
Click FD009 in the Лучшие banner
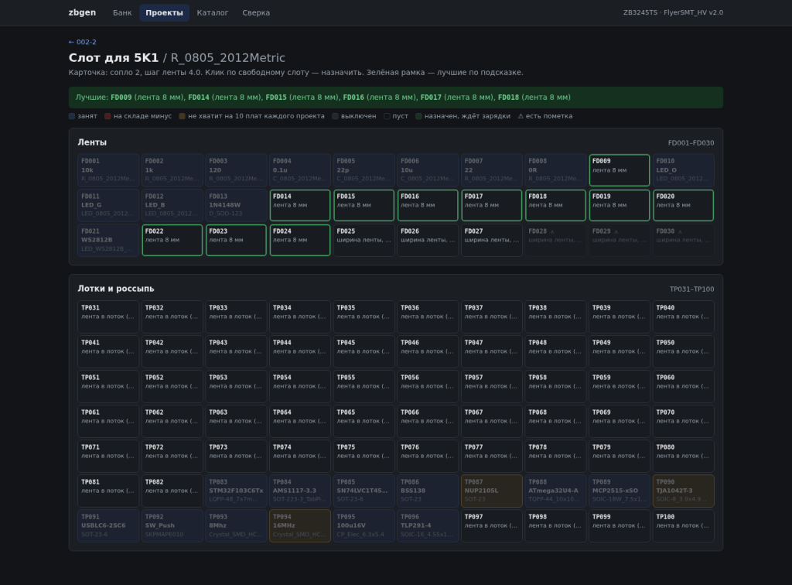121,97
